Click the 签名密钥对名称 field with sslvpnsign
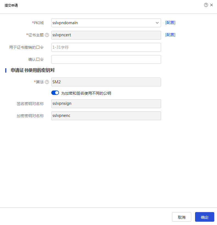The image size is (217, 225). [106, 104]
